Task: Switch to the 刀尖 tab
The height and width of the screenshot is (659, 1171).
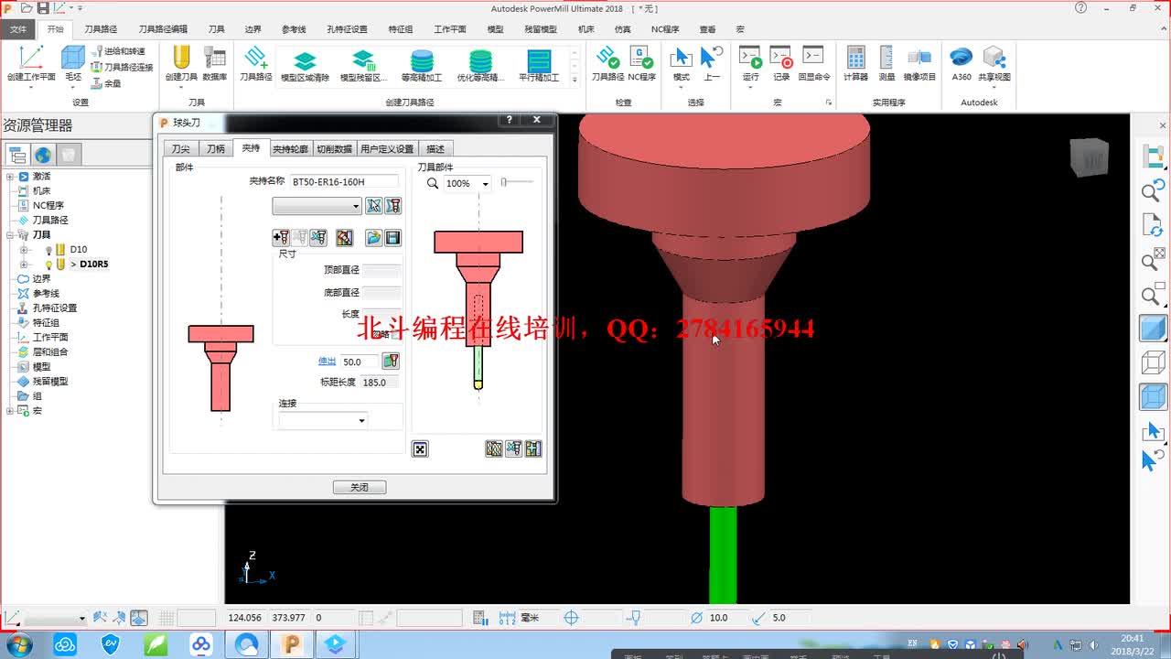Action: click(x=181, y=148)
